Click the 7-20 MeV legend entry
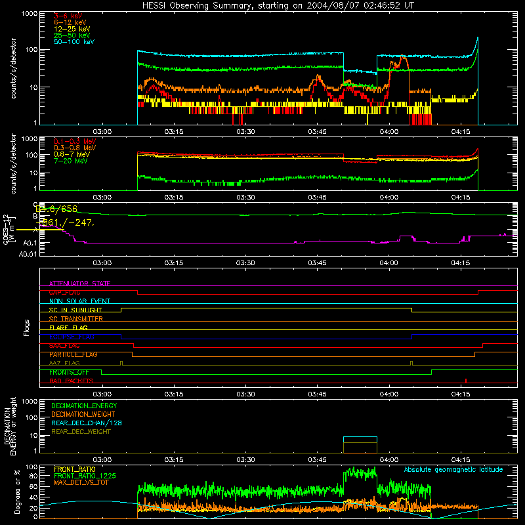This screenshot has height=525, width=525. pyautogui.click(x=71, y=161)
